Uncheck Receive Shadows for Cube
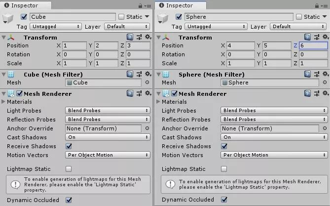 [69, 146]
